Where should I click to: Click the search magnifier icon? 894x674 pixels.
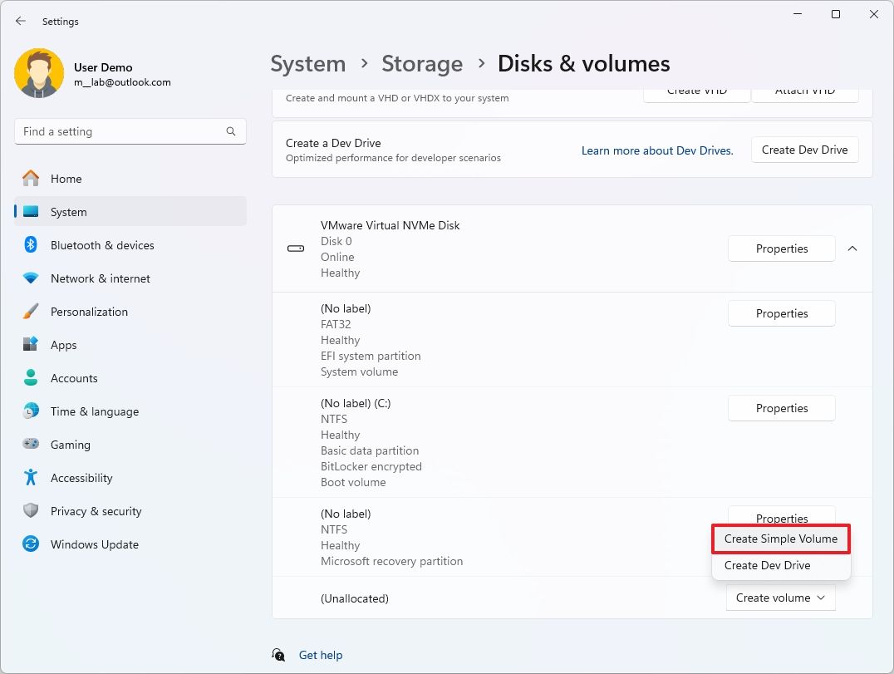point(231,131)
